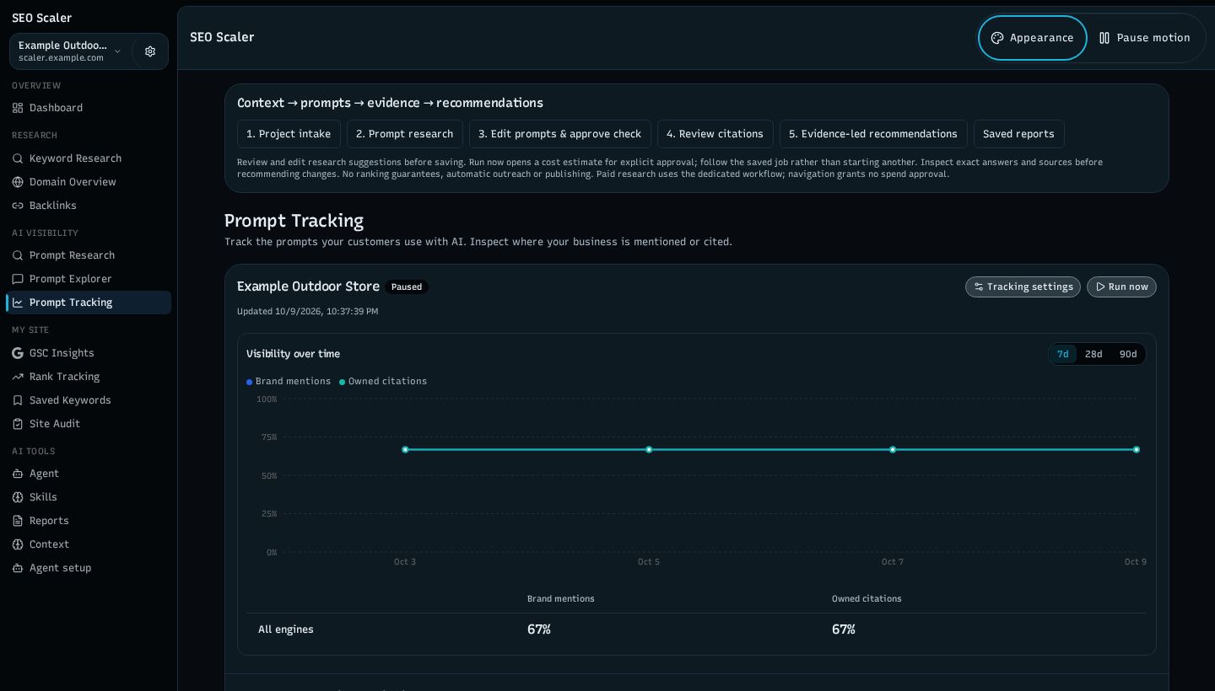Click the Backlinks chain icon
Screen dimensions: 1215x691
click(x=18, y=206)
